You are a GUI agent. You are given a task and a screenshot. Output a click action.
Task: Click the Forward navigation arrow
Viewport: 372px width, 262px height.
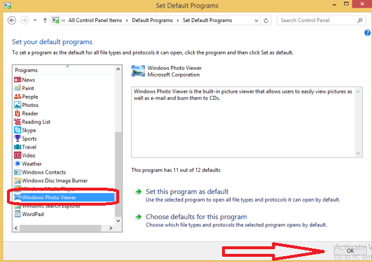pos(24,20)
